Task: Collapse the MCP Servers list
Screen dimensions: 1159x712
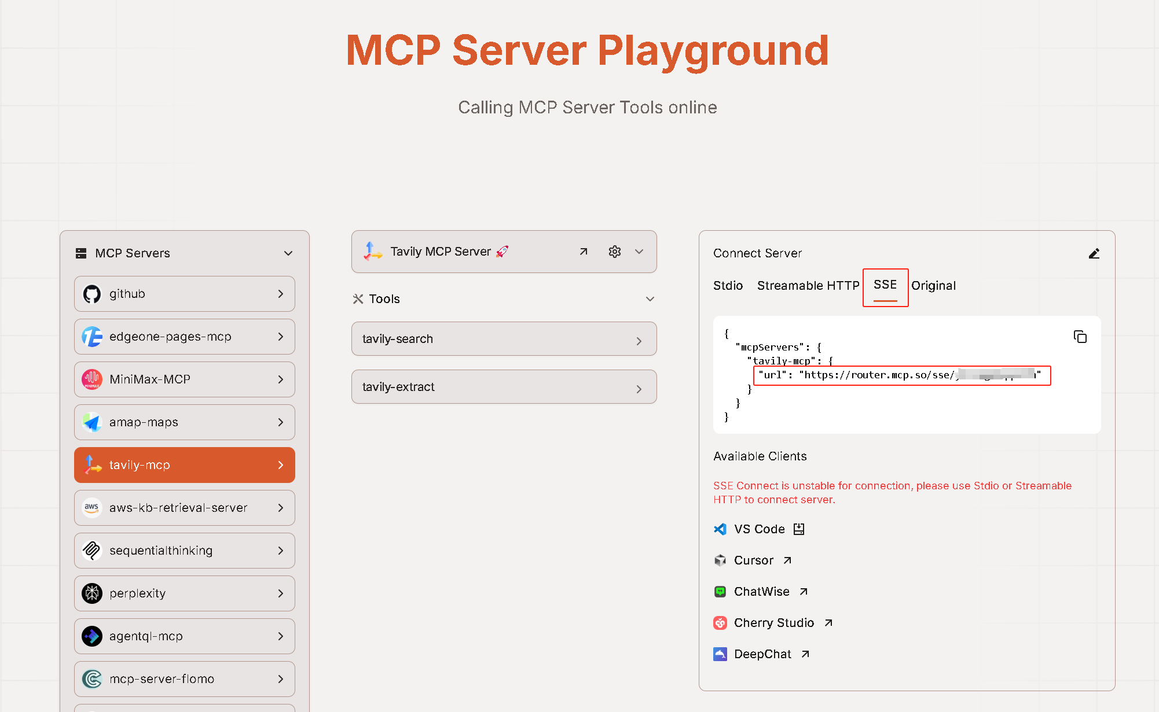Action: point(288,253)
